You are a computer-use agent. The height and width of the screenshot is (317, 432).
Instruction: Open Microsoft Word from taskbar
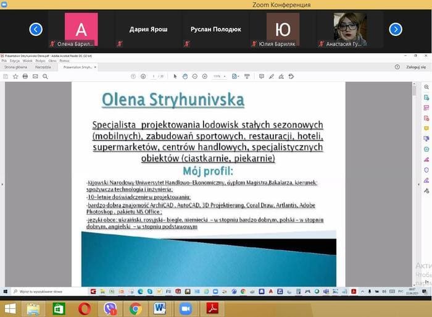(159, 308)
